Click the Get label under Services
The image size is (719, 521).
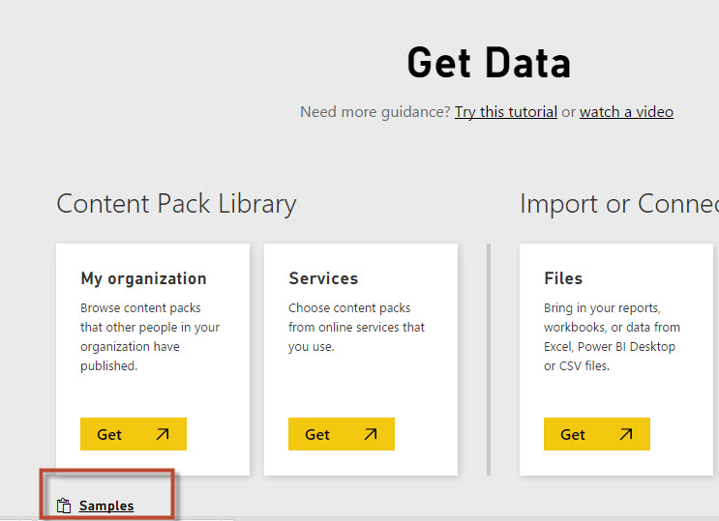click(x=317, y=435)
